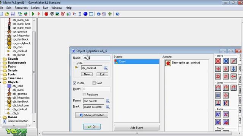
Task: Open the Resources menu
Action: click(x=21, y=8)
